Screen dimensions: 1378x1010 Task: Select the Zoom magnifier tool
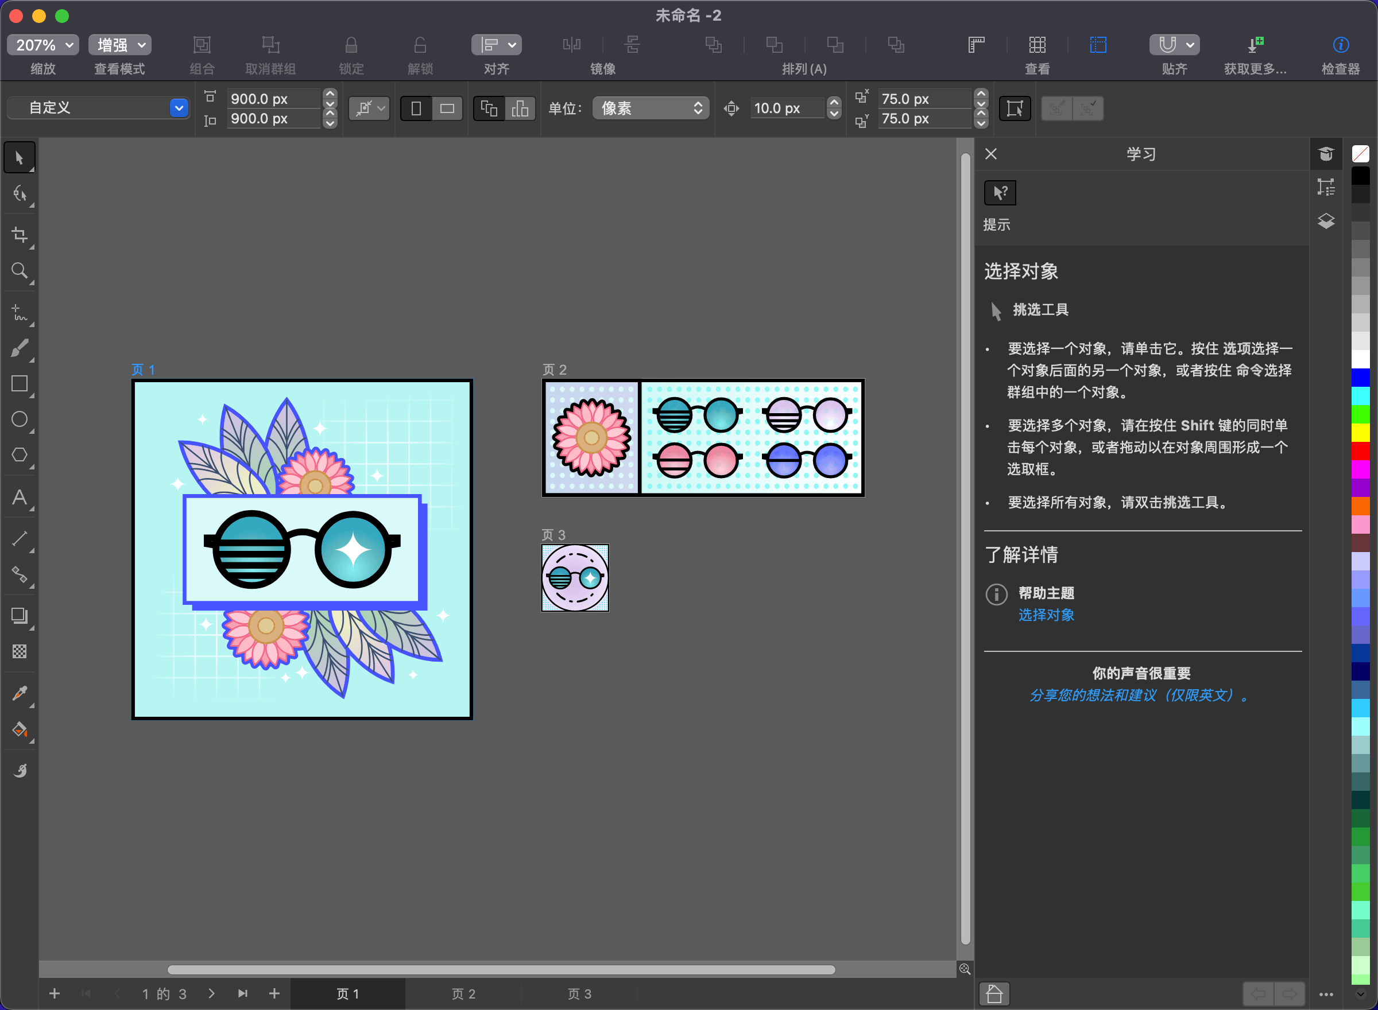19,271
